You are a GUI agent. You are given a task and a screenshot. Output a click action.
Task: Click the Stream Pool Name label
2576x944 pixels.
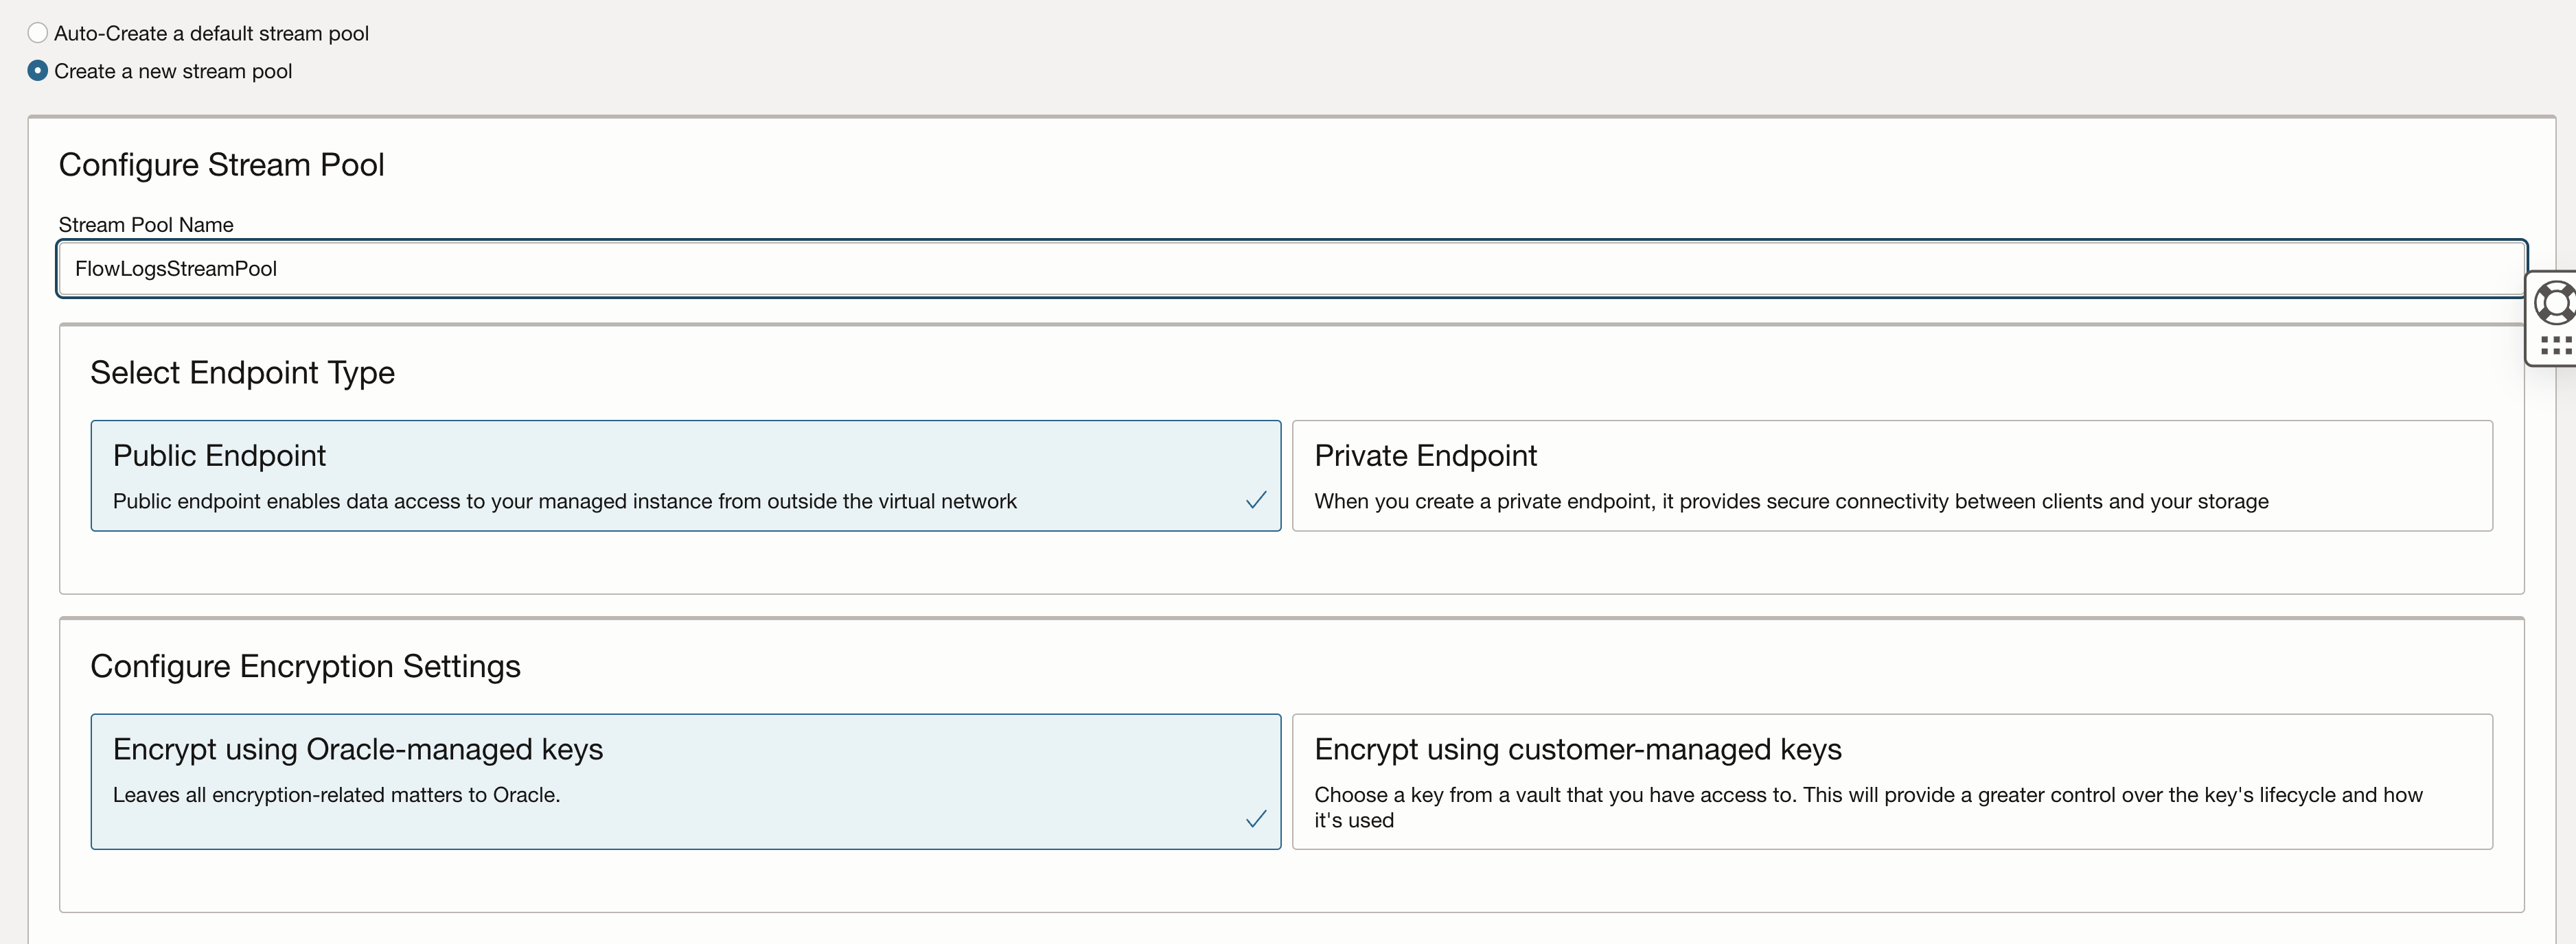[146, 225]
